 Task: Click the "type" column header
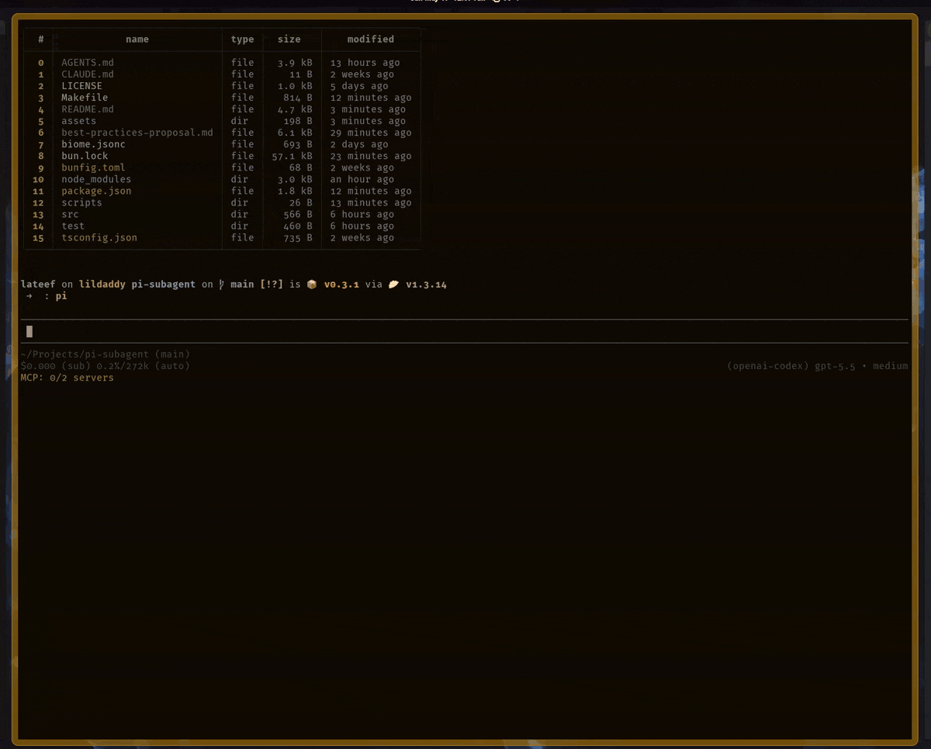point(242,40)
